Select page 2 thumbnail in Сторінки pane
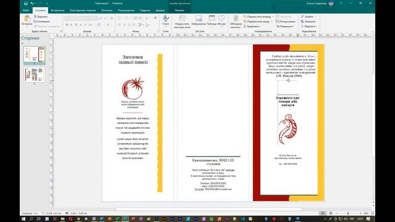 pos(35,75)
